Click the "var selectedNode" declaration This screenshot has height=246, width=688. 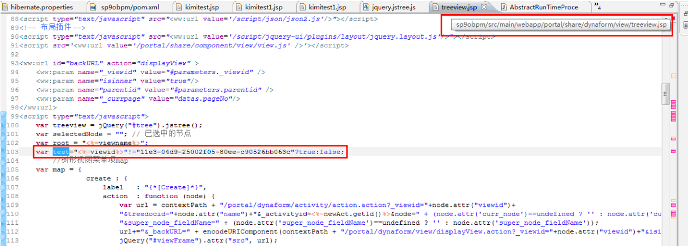pyautogui.click(x=81, y=134)
